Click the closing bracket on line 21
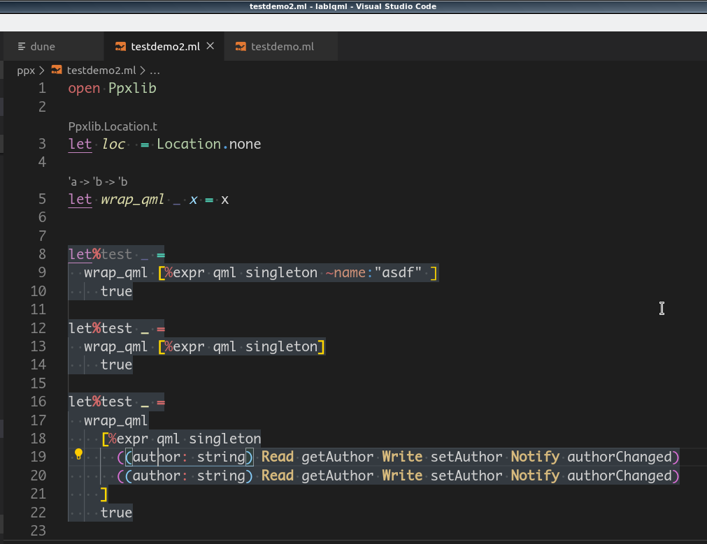Viewport: 707px width, 544px height. point(104,494)
